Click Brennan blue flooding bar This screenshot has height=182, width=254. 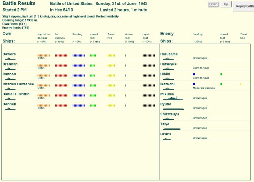79,65
